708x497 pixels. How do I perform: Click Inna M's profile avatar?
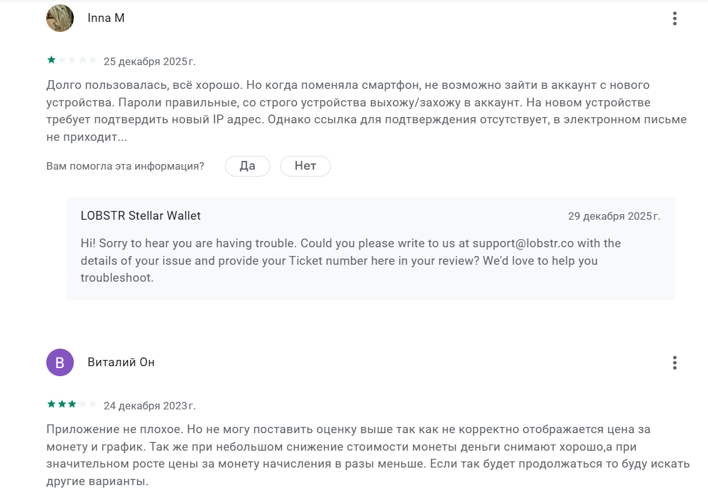point(60,18)
